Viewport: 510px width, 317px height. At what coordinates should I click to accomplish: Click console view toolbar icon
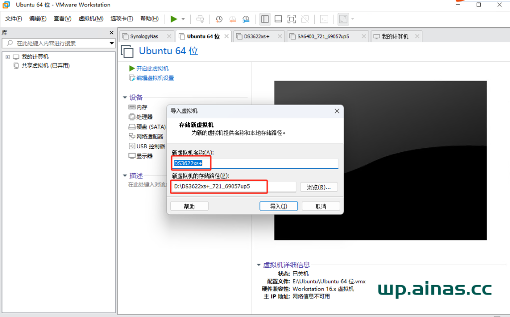click(324, 19)
